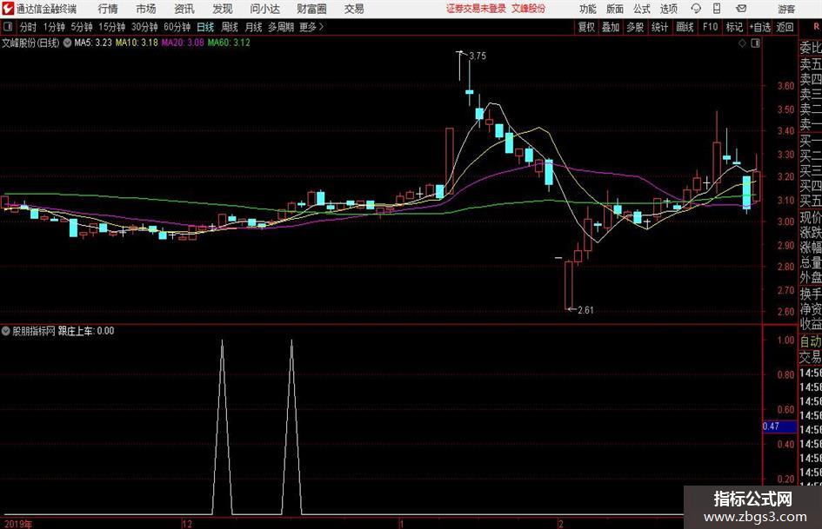822x529 pixels.
Task: Open the 公式 menu
Action: click(641, 9)
